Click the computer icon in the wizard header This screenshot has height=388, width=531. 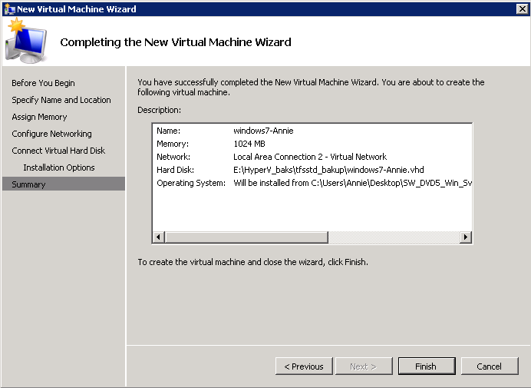pos(26,41)
